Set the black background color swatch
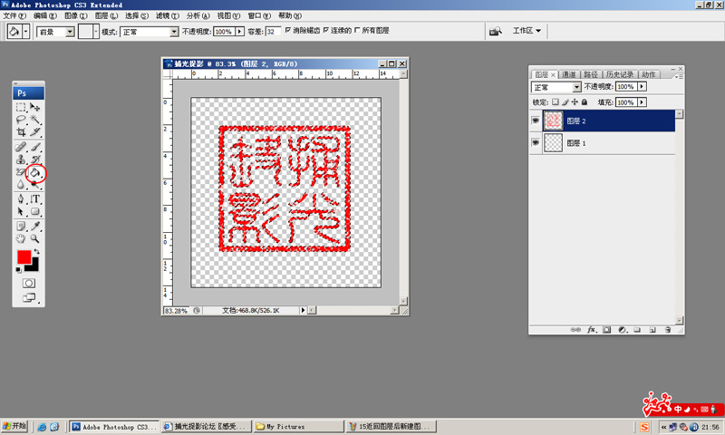This screenshot has width=725, height=435. [x=34, y=266]
